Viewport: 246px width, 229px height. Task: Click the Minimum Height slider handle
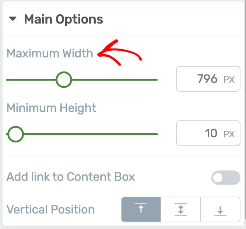pyautogui.click(x=15, y=134)
